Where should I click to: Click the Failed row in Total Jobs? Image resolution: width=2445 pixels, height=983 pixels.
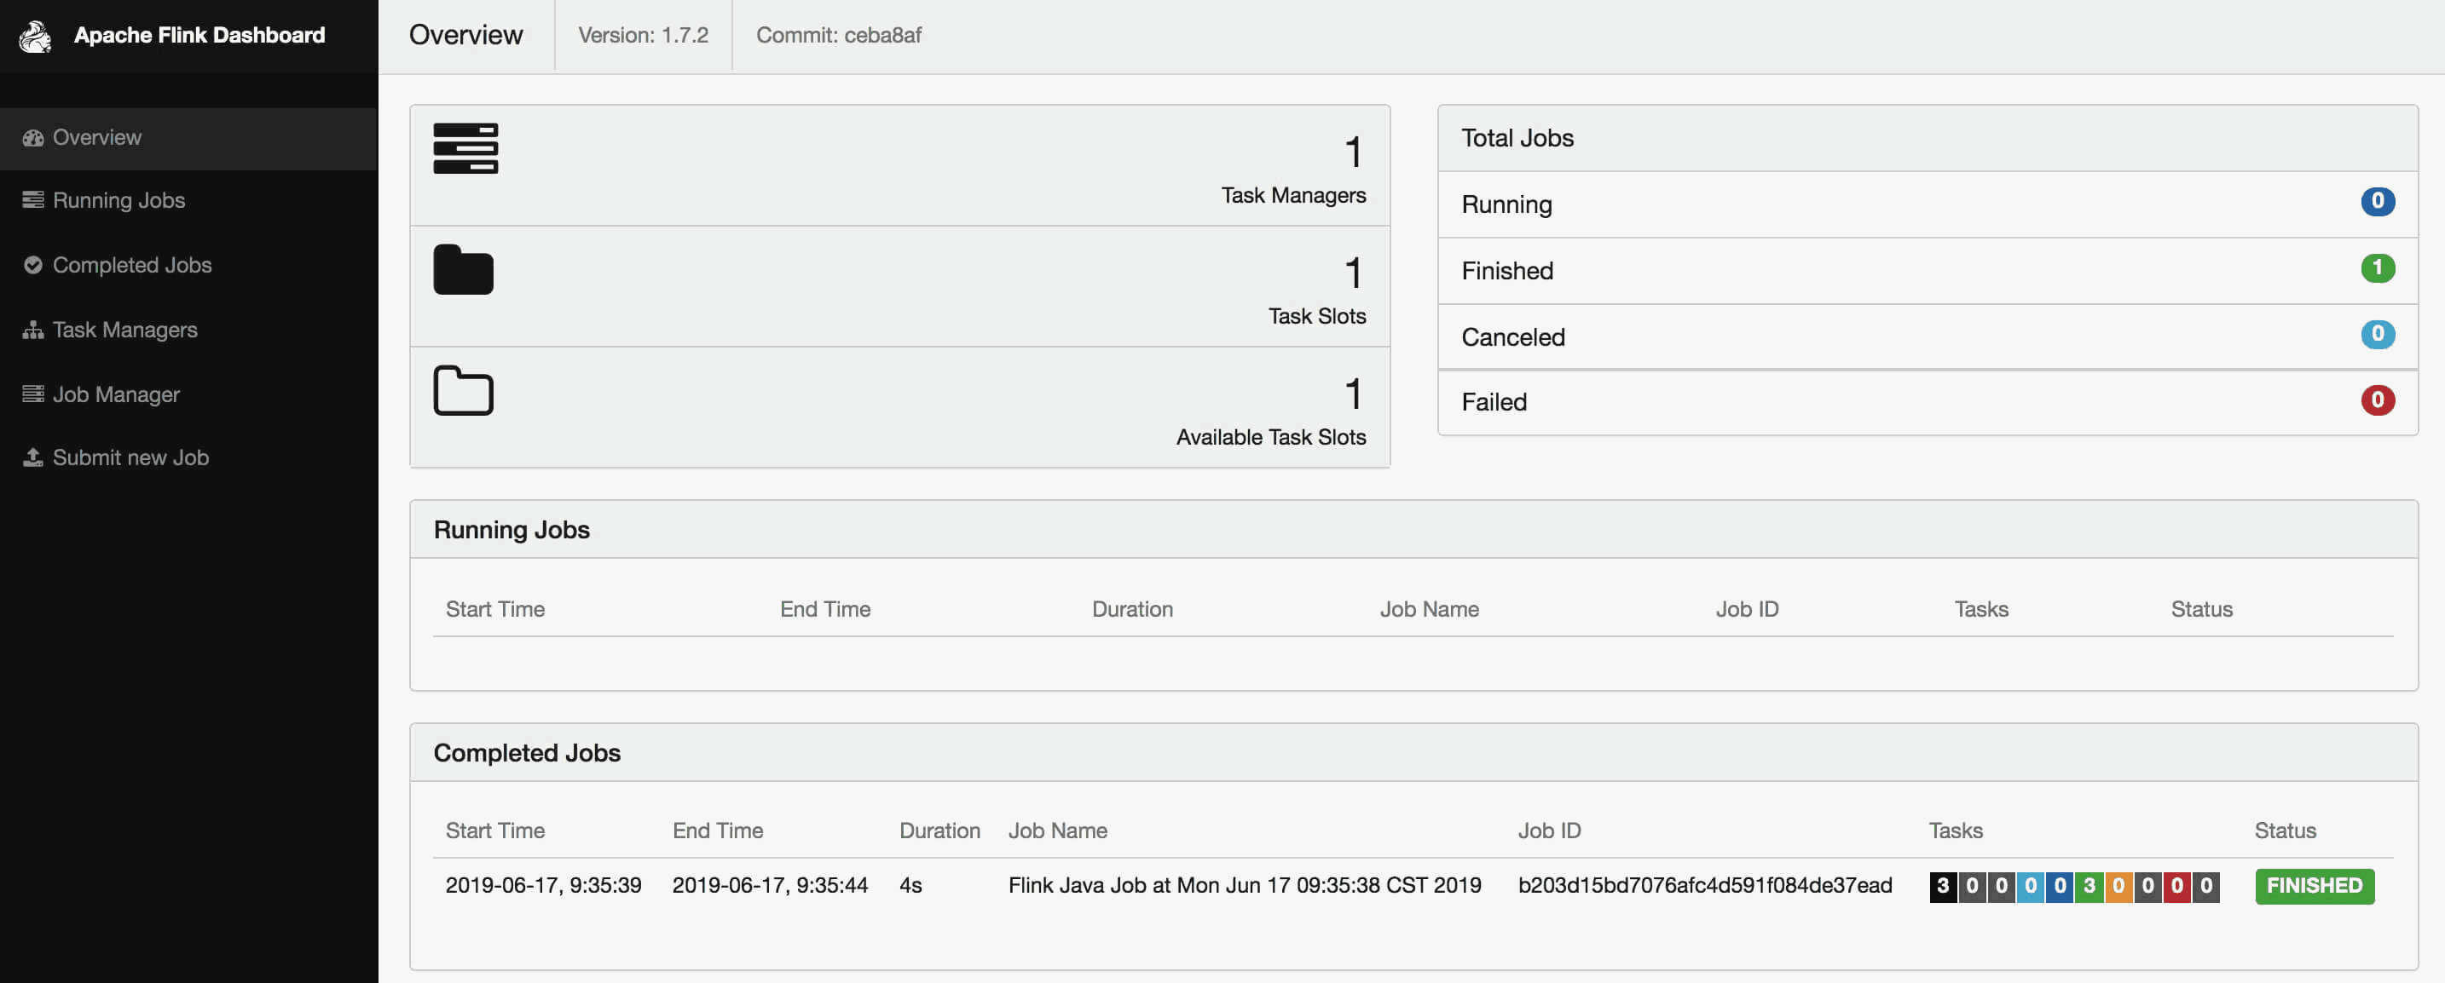pyautogui.click(x=1927, y=403)
